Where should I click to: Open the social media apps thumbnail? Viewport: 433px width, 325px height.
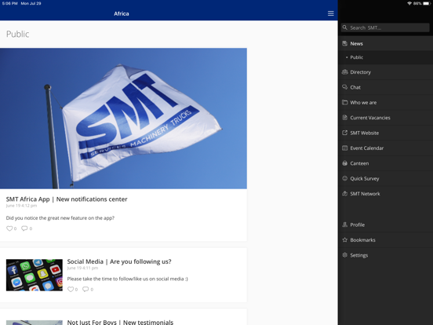(35, 275)
